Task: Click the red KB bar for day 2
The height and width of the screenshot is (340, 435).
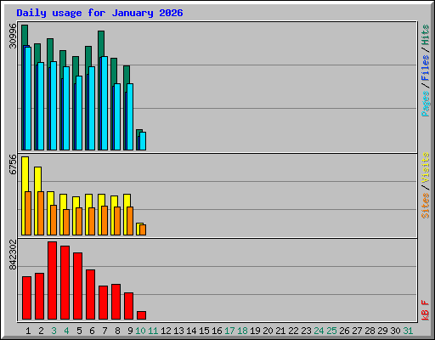Action: (x=39, y=297)
